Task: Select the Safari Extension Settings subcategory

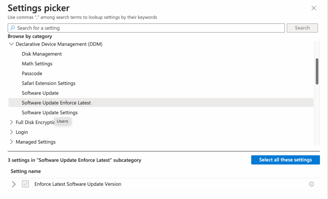Action: pos(48,83)
